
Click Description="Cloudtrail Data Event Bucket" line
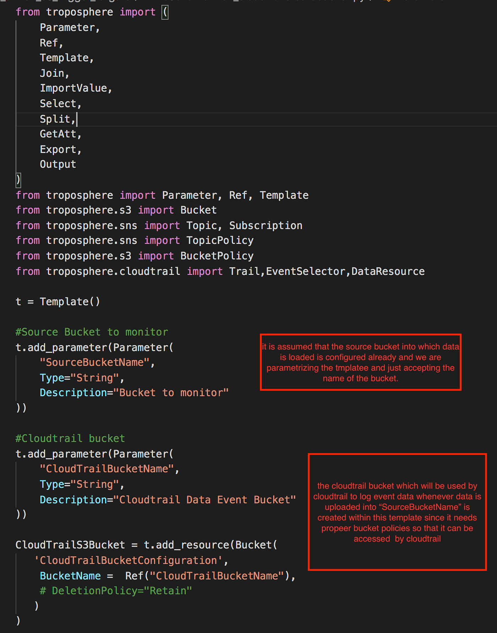(168, 500)
